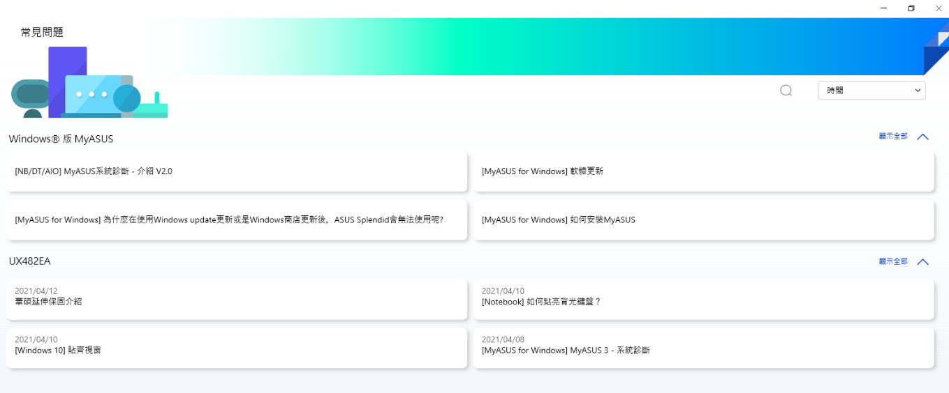Open the 時間 sort dropdown
The height and width of the screenshot is (393, 949).
click(871, 91)
